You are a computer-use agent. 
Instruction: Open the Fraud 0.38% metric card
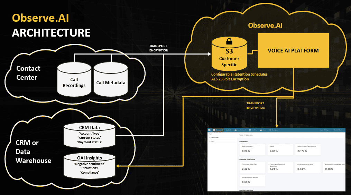click(x=280, y=149)
